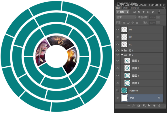The image size is (167, 113).
Task: Lock all padlock icon
Action: (137, 23)
